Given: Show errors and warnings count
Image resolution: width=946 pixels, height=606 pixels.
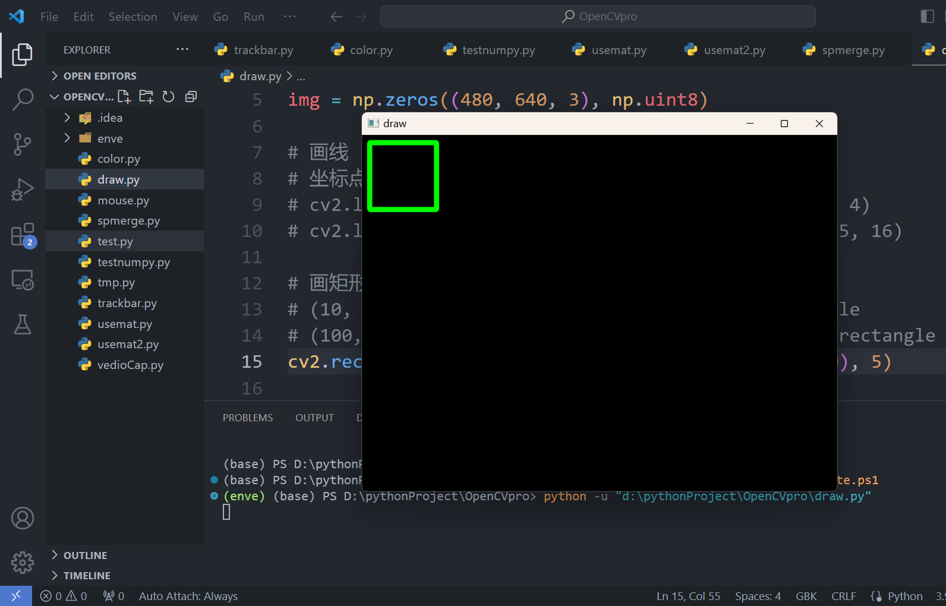Looking at the screenshot, I should (x=64, y=596).
